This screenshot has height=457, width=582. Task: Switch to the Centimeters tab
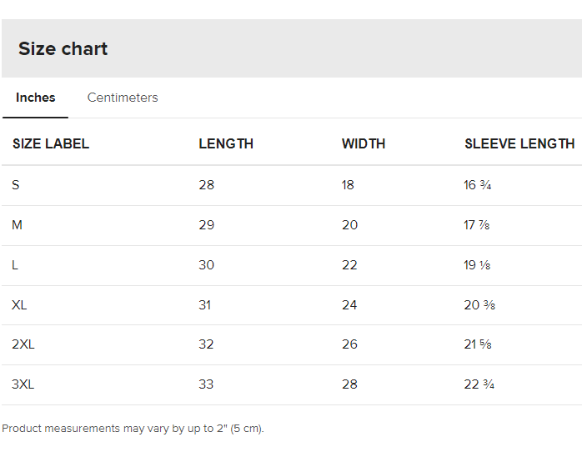pyautogui.click(x=123, y=98)
